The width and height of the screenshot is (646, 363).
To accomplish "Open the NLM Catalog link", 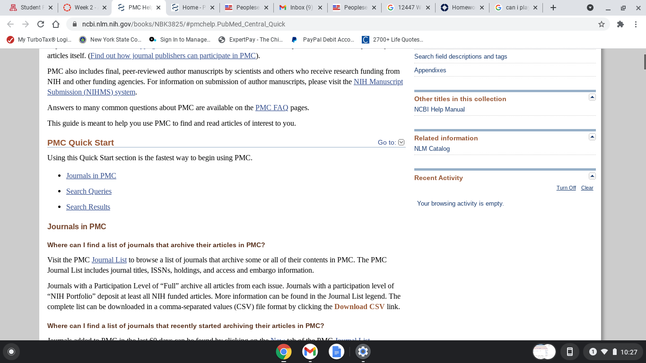I will click(432, 148).
